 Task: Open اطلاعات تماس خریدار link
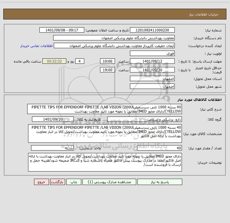[36, 46]
